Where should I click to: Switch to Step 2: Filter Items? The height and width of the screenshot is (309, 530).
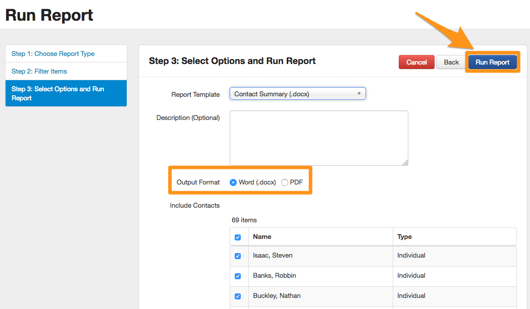pos(39,72)
